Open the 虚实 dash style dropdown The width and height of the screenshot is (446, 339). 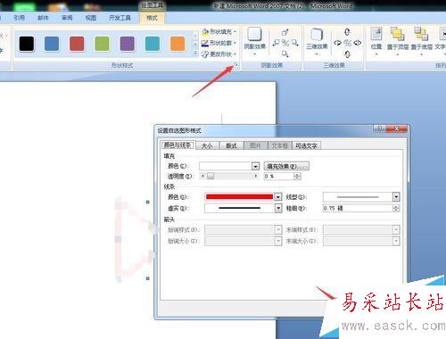(x=278, y=208)
